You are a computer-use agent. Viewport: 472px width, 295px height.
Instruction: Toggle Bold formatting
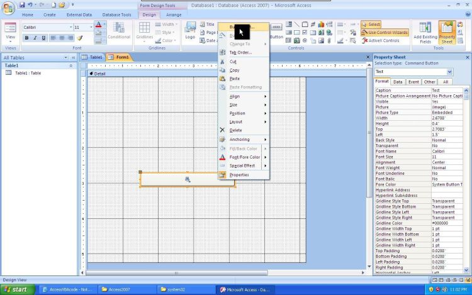coord(26,38)
